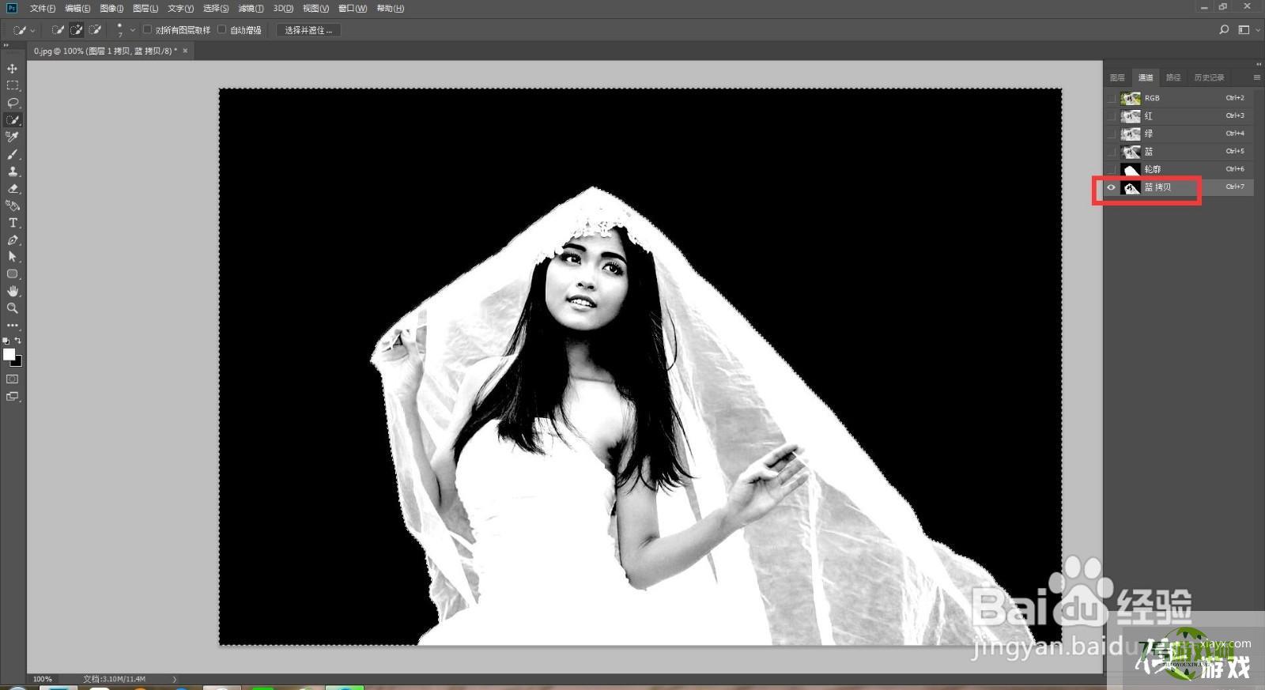
Task: Select the Path Selection tool
Action: coord(13,257)
